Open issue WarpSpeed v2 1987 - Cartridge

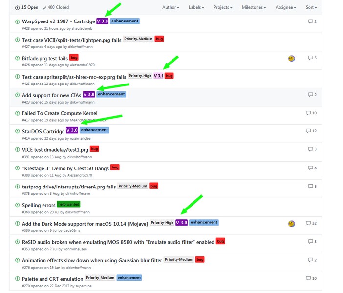click(x=59, y=21)
